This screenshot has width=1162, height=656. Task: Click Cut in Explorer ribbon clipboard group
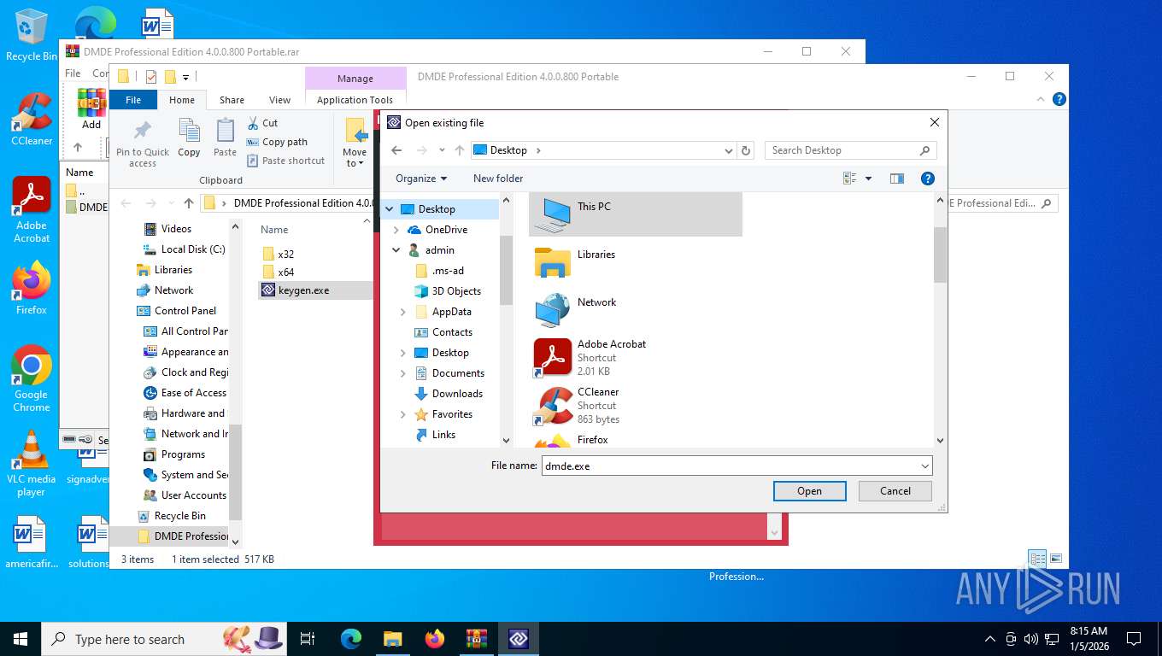click(262, 123)
